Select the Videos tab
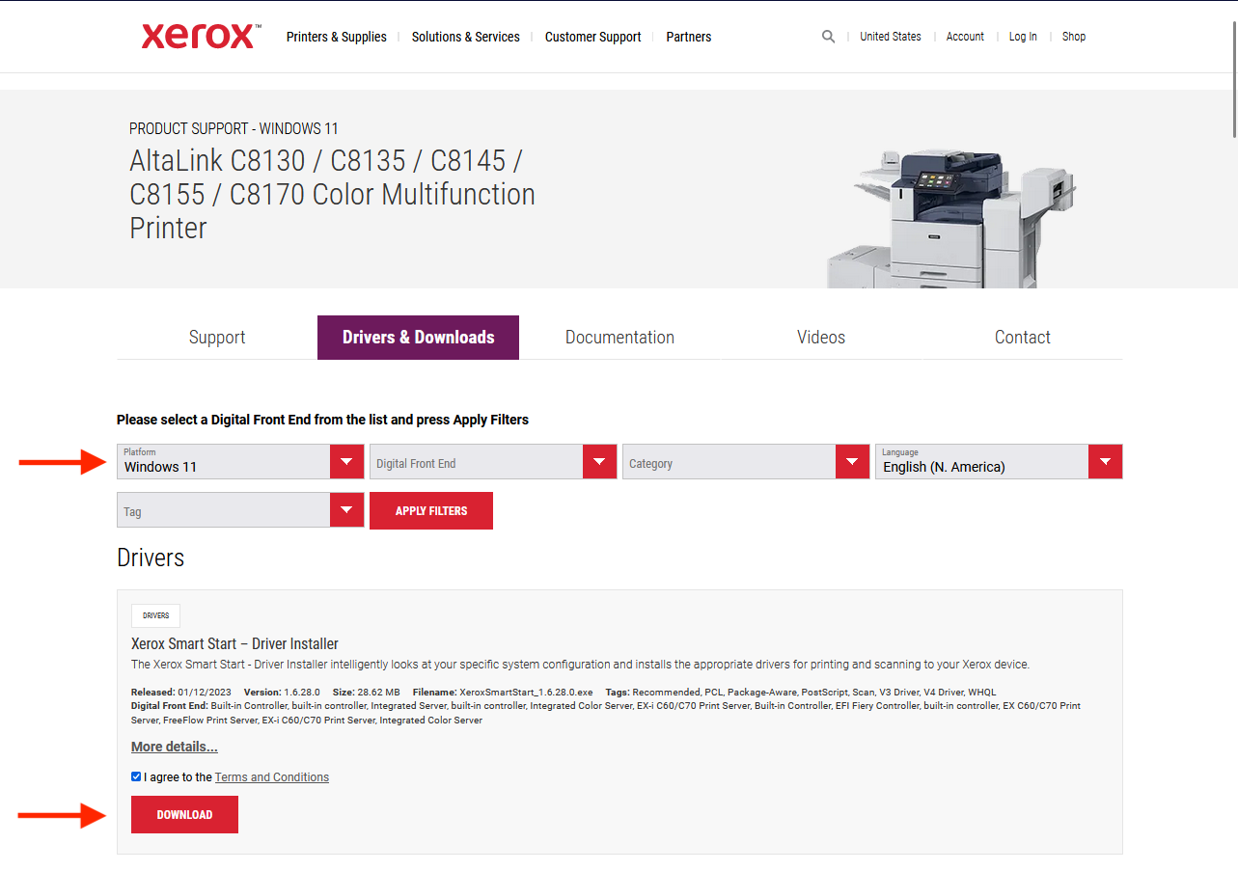 [x=821, y=338]
